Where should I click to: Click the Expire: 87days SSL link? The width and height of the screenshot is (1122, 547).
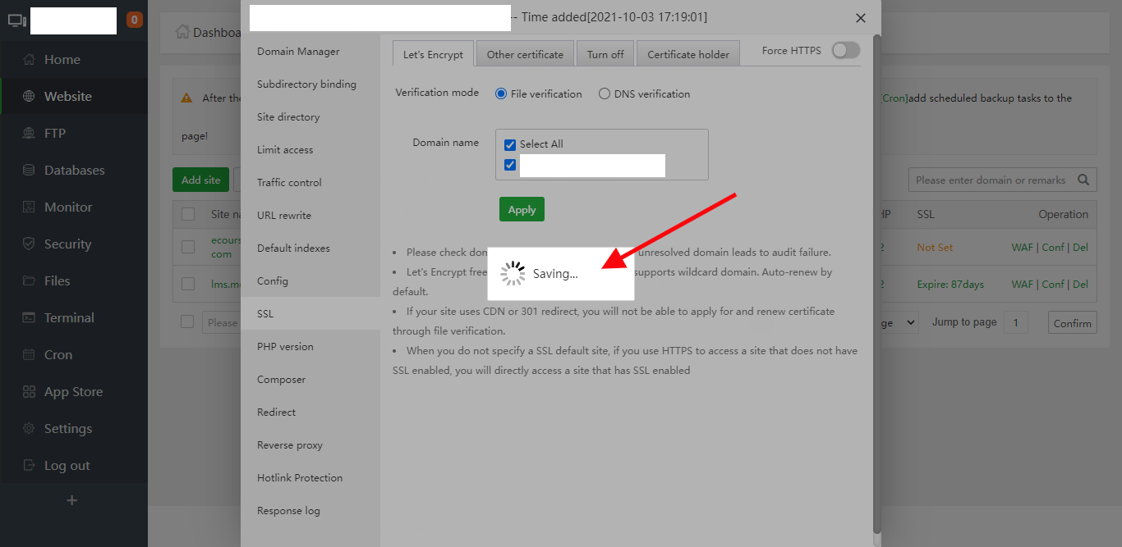tap(950, 284)
